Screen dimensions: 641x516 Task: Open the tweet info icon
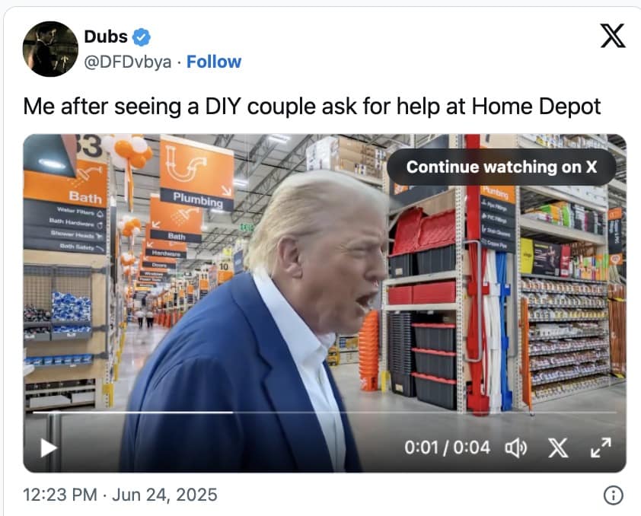click(613, 495)
